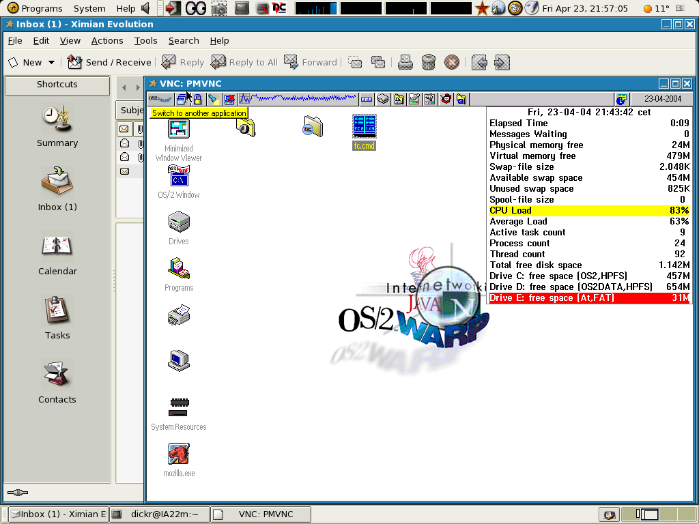Open the Contacts shortcut

tap(57, 381)
